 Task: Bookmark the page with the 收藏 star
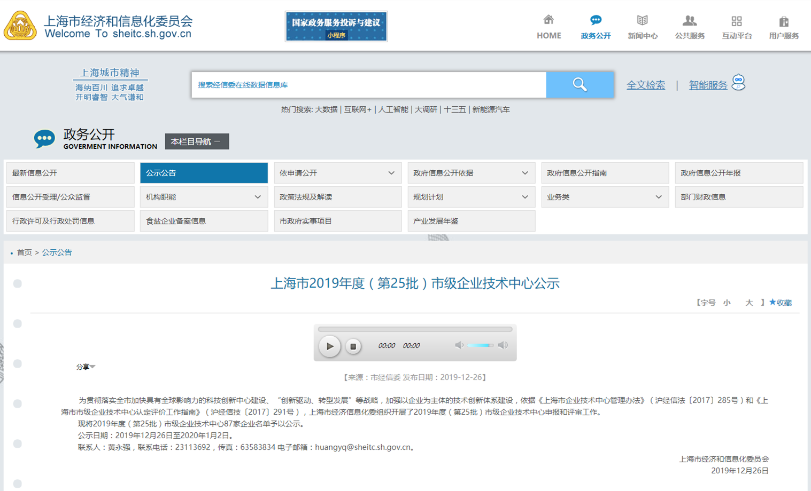pos(780,303)
